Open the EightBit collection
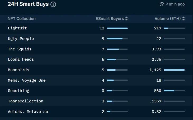Viewport: 193px width, 120px height. (17, 28)
